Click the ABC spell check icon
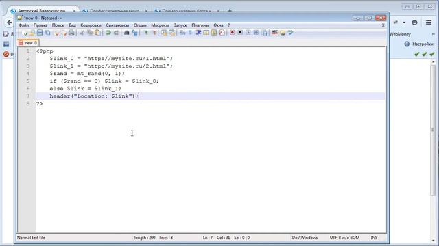This screenshot has height=246, width=439. tap(274, 33)
